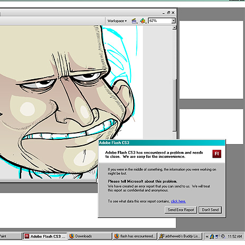The height and width of the screenshot is (245, 245).
Task: Click the 62% zoom input field
Action: (x=160, y=21)
